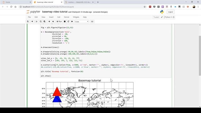Open the Kernel menu
Screen dimensions: 201x113
[x=67, y=17]
